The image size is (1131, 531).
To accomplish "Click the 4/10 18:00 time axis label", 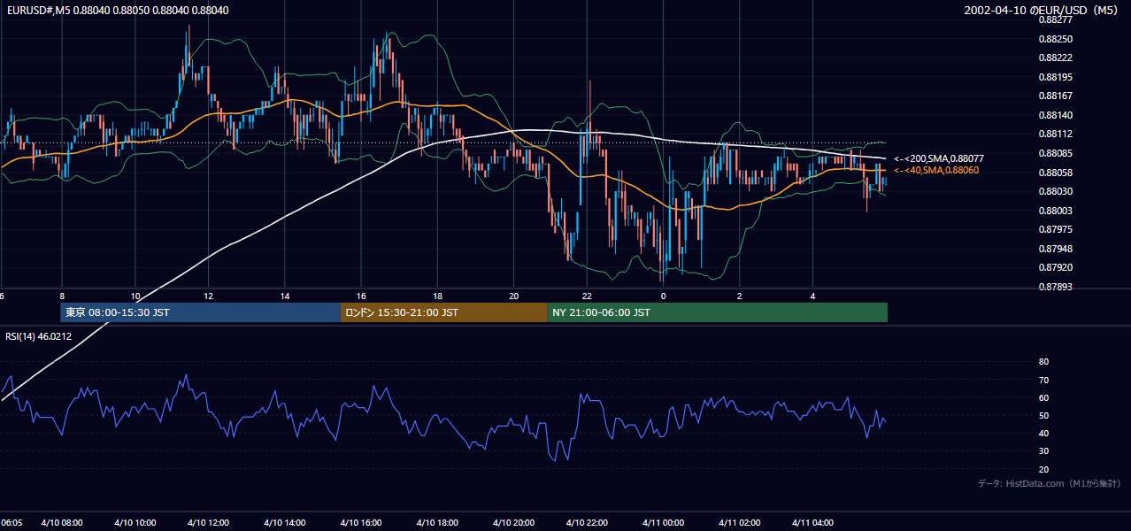I will (437, 523).
